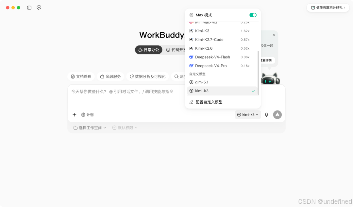Image resolution: width=353 pixels, height=207 pixels.
Task: Select Kimi-K2.7-Code model
Action: (x=222, y=40)
